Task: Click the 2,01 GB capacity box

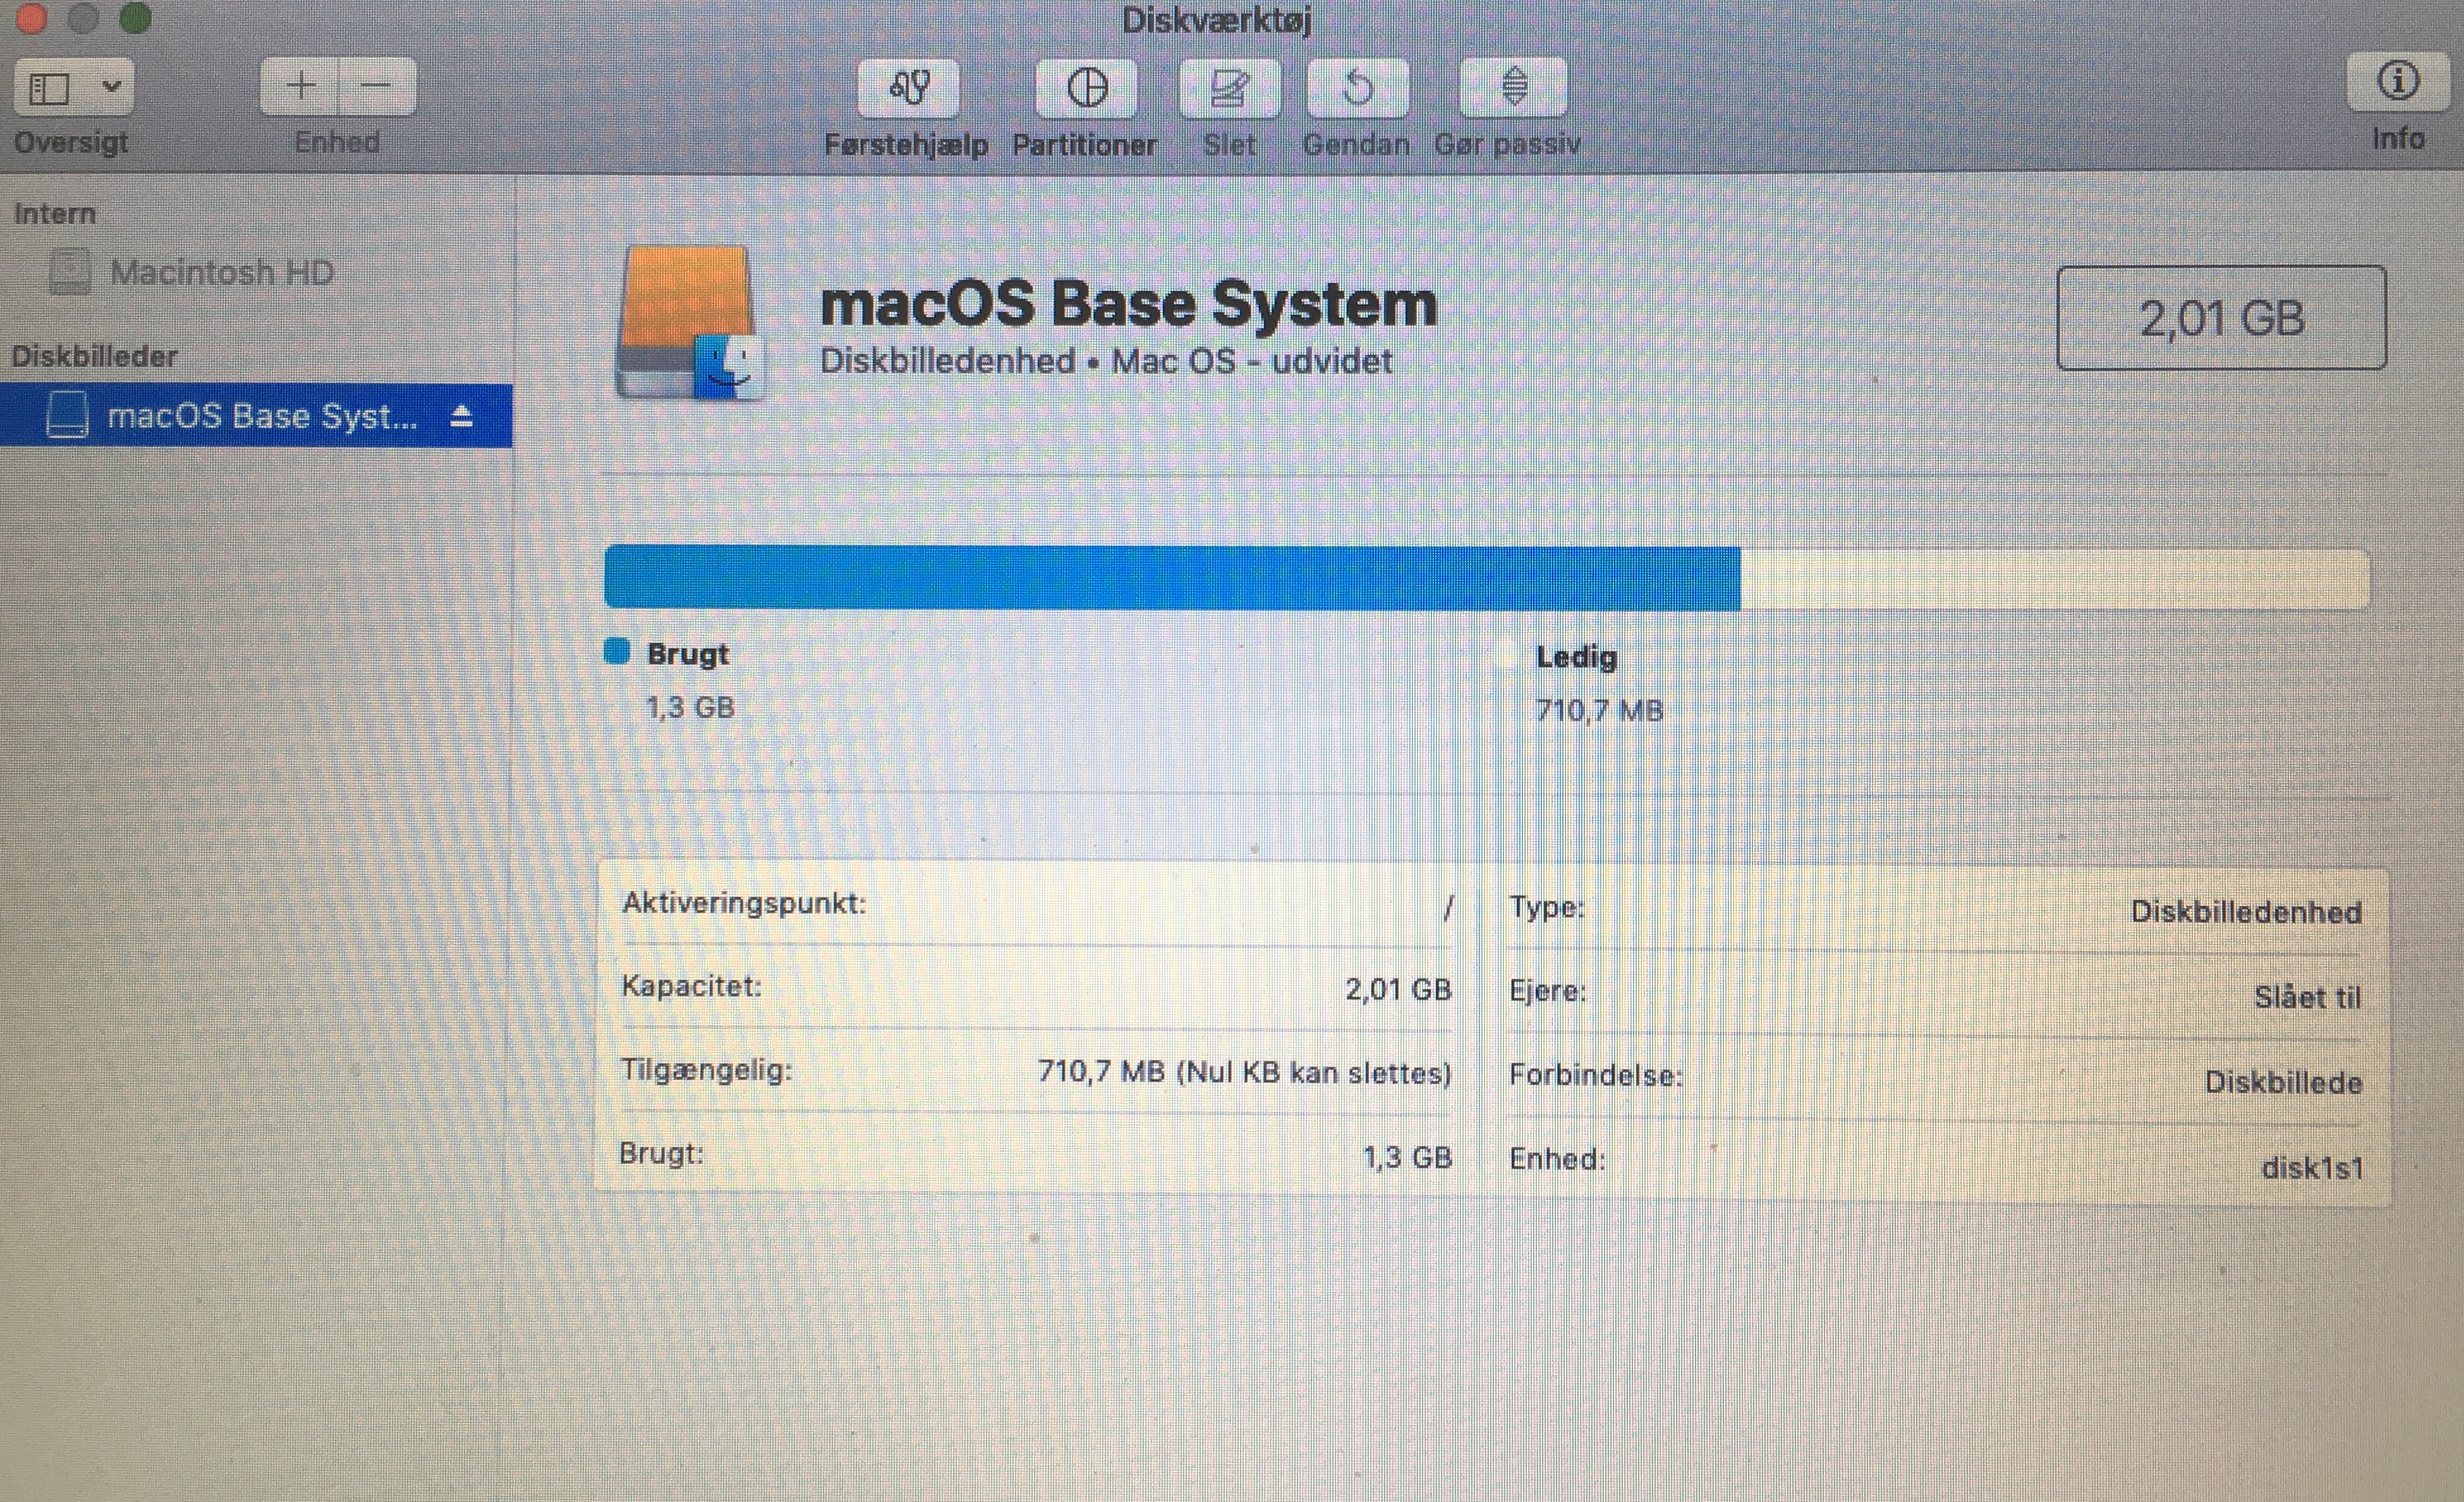Action: tap(2221, 318)
